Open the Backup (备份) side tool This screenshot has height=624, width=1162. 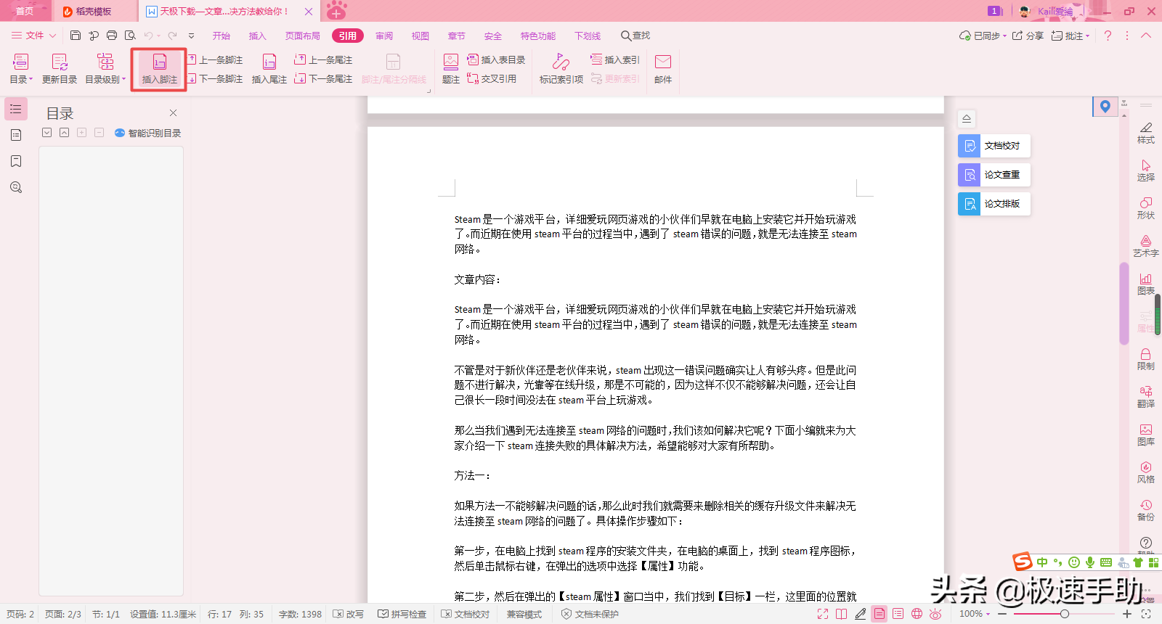pyautogui.click(x=1146, y=510)
